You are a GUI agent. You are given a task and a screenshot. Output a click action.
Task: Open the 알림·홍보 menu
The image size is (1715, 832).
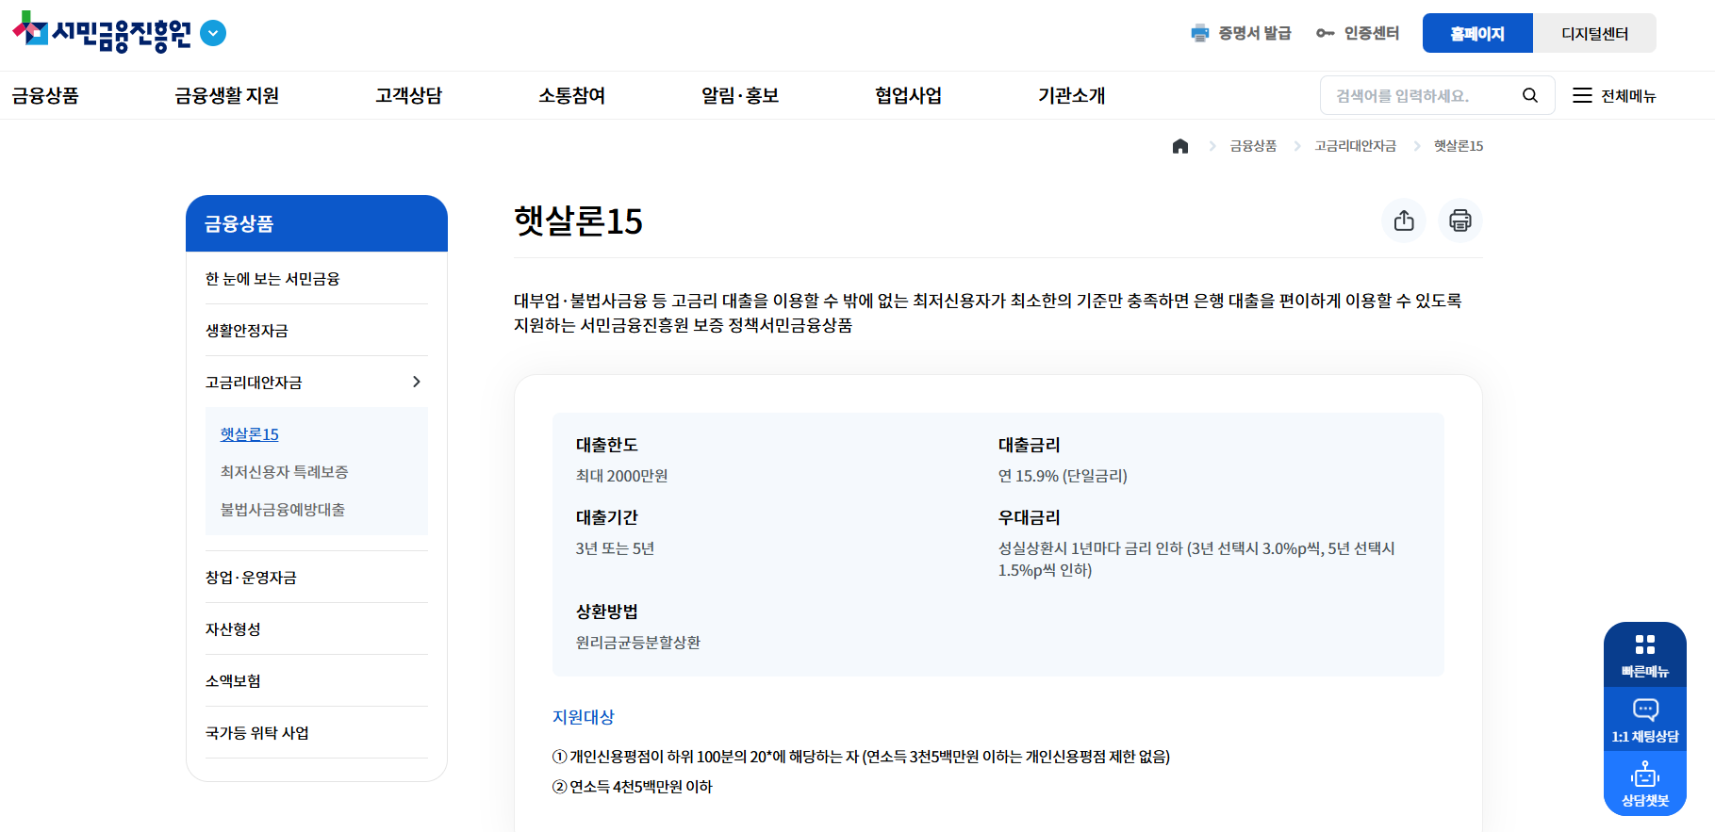tap(740, 95)
